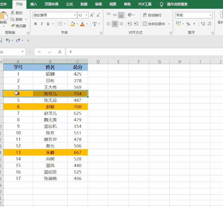Increase decimal places
The height and width of the screenshot is (207, 223).
[x=203, y=24]
